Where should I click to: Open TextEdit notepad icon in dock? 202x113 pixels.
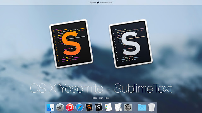(118, 107)
